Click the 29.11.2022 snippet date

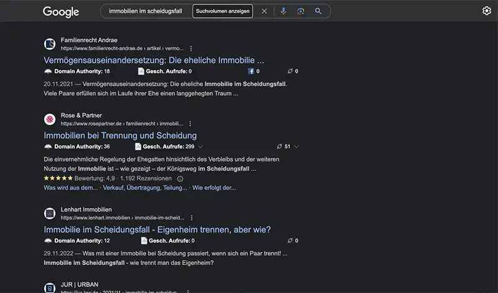[59, 253]
